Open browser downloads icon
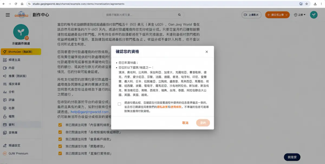Image resolution: width=325 pixels, height=164 pixels. tap(315, 4)
